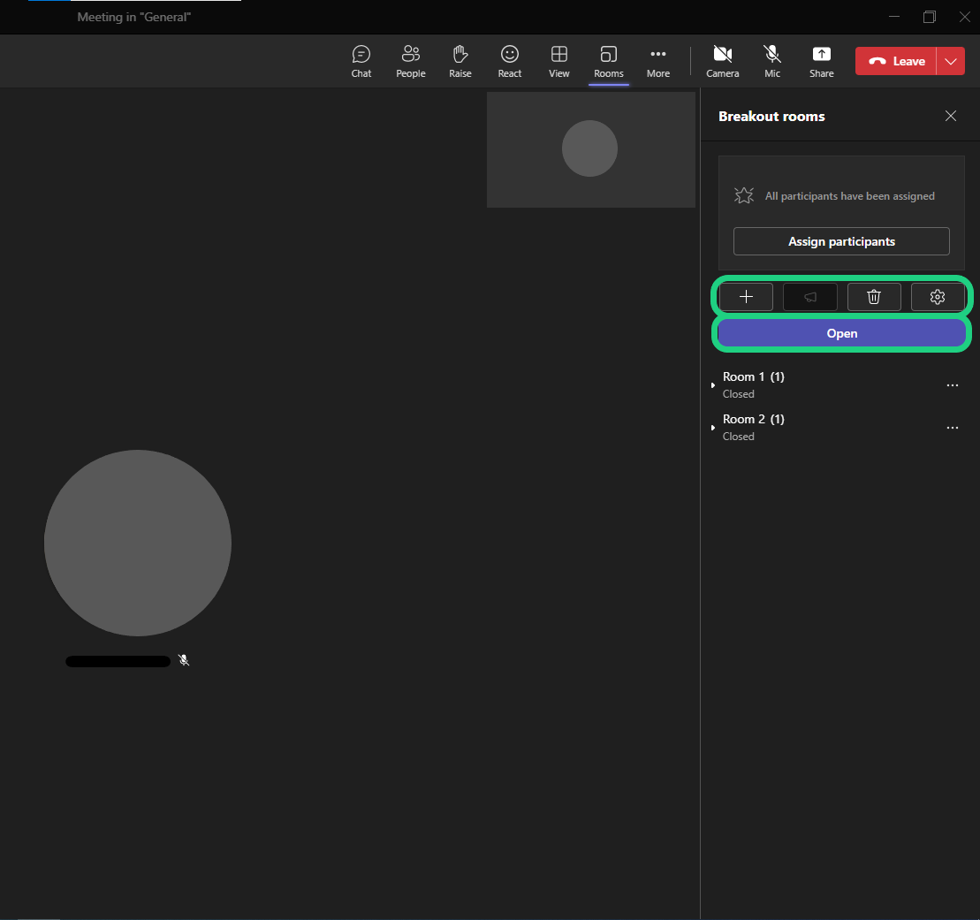The width and height of the screenshot is (980, 920).
Task: Close the Breakout rooms panel
Action: pyautogui.click(x=951, y=116)
